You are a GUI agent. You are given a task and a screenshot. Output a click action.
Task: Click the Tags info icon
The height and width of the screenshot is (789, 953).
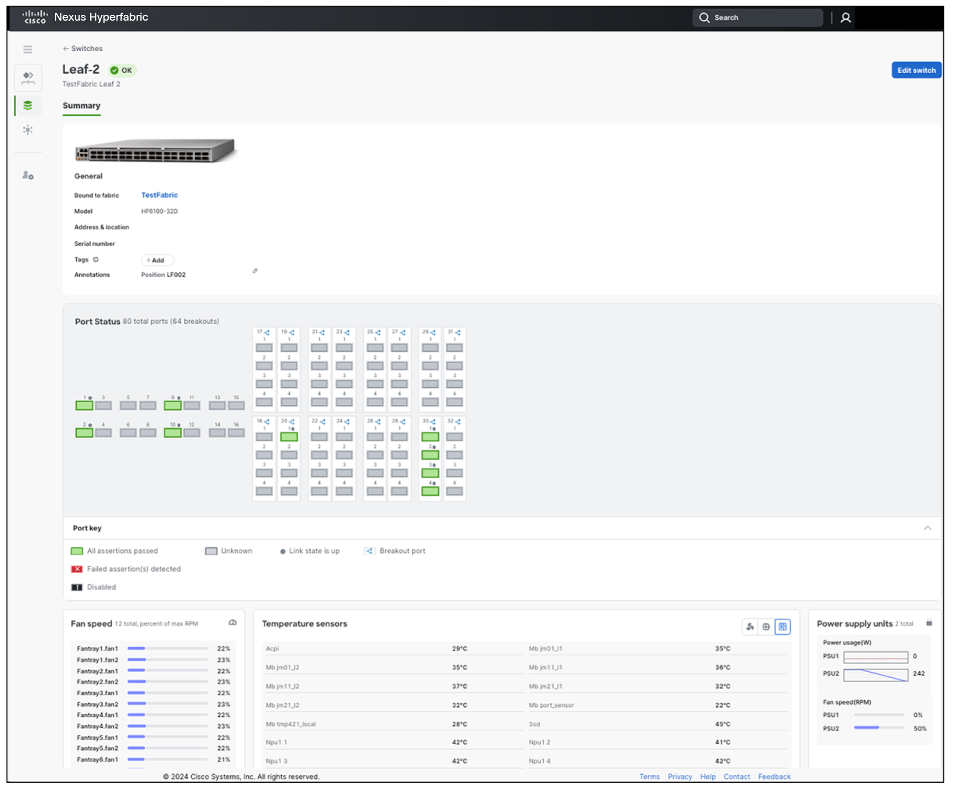tap(96, 260)
